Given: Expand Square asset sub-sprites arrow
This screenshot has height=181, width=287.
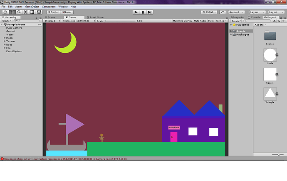Looking at the screenshot, I should [x=277, y=74].
